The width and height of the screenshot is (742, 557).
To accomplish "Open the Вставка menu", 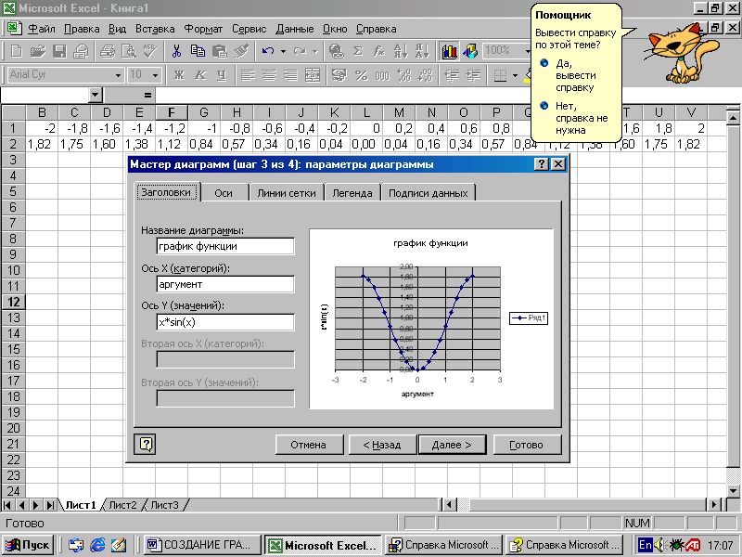I will tap(155, 29).
